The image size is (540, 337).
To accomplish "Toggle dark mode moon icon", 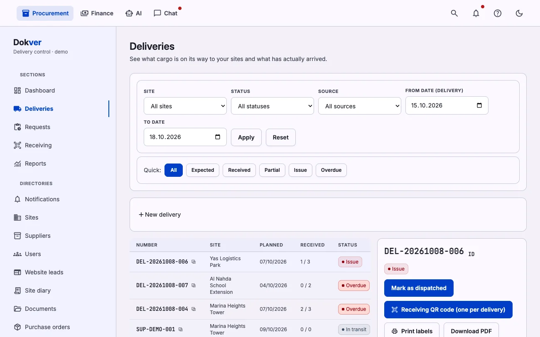I will coord(519,13).
